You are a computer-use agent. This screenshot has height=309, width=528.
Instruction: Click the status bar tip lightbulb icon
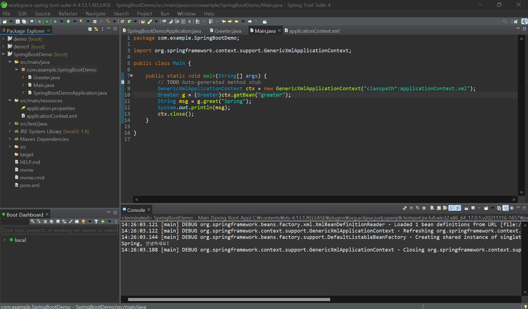click(525, 307)
